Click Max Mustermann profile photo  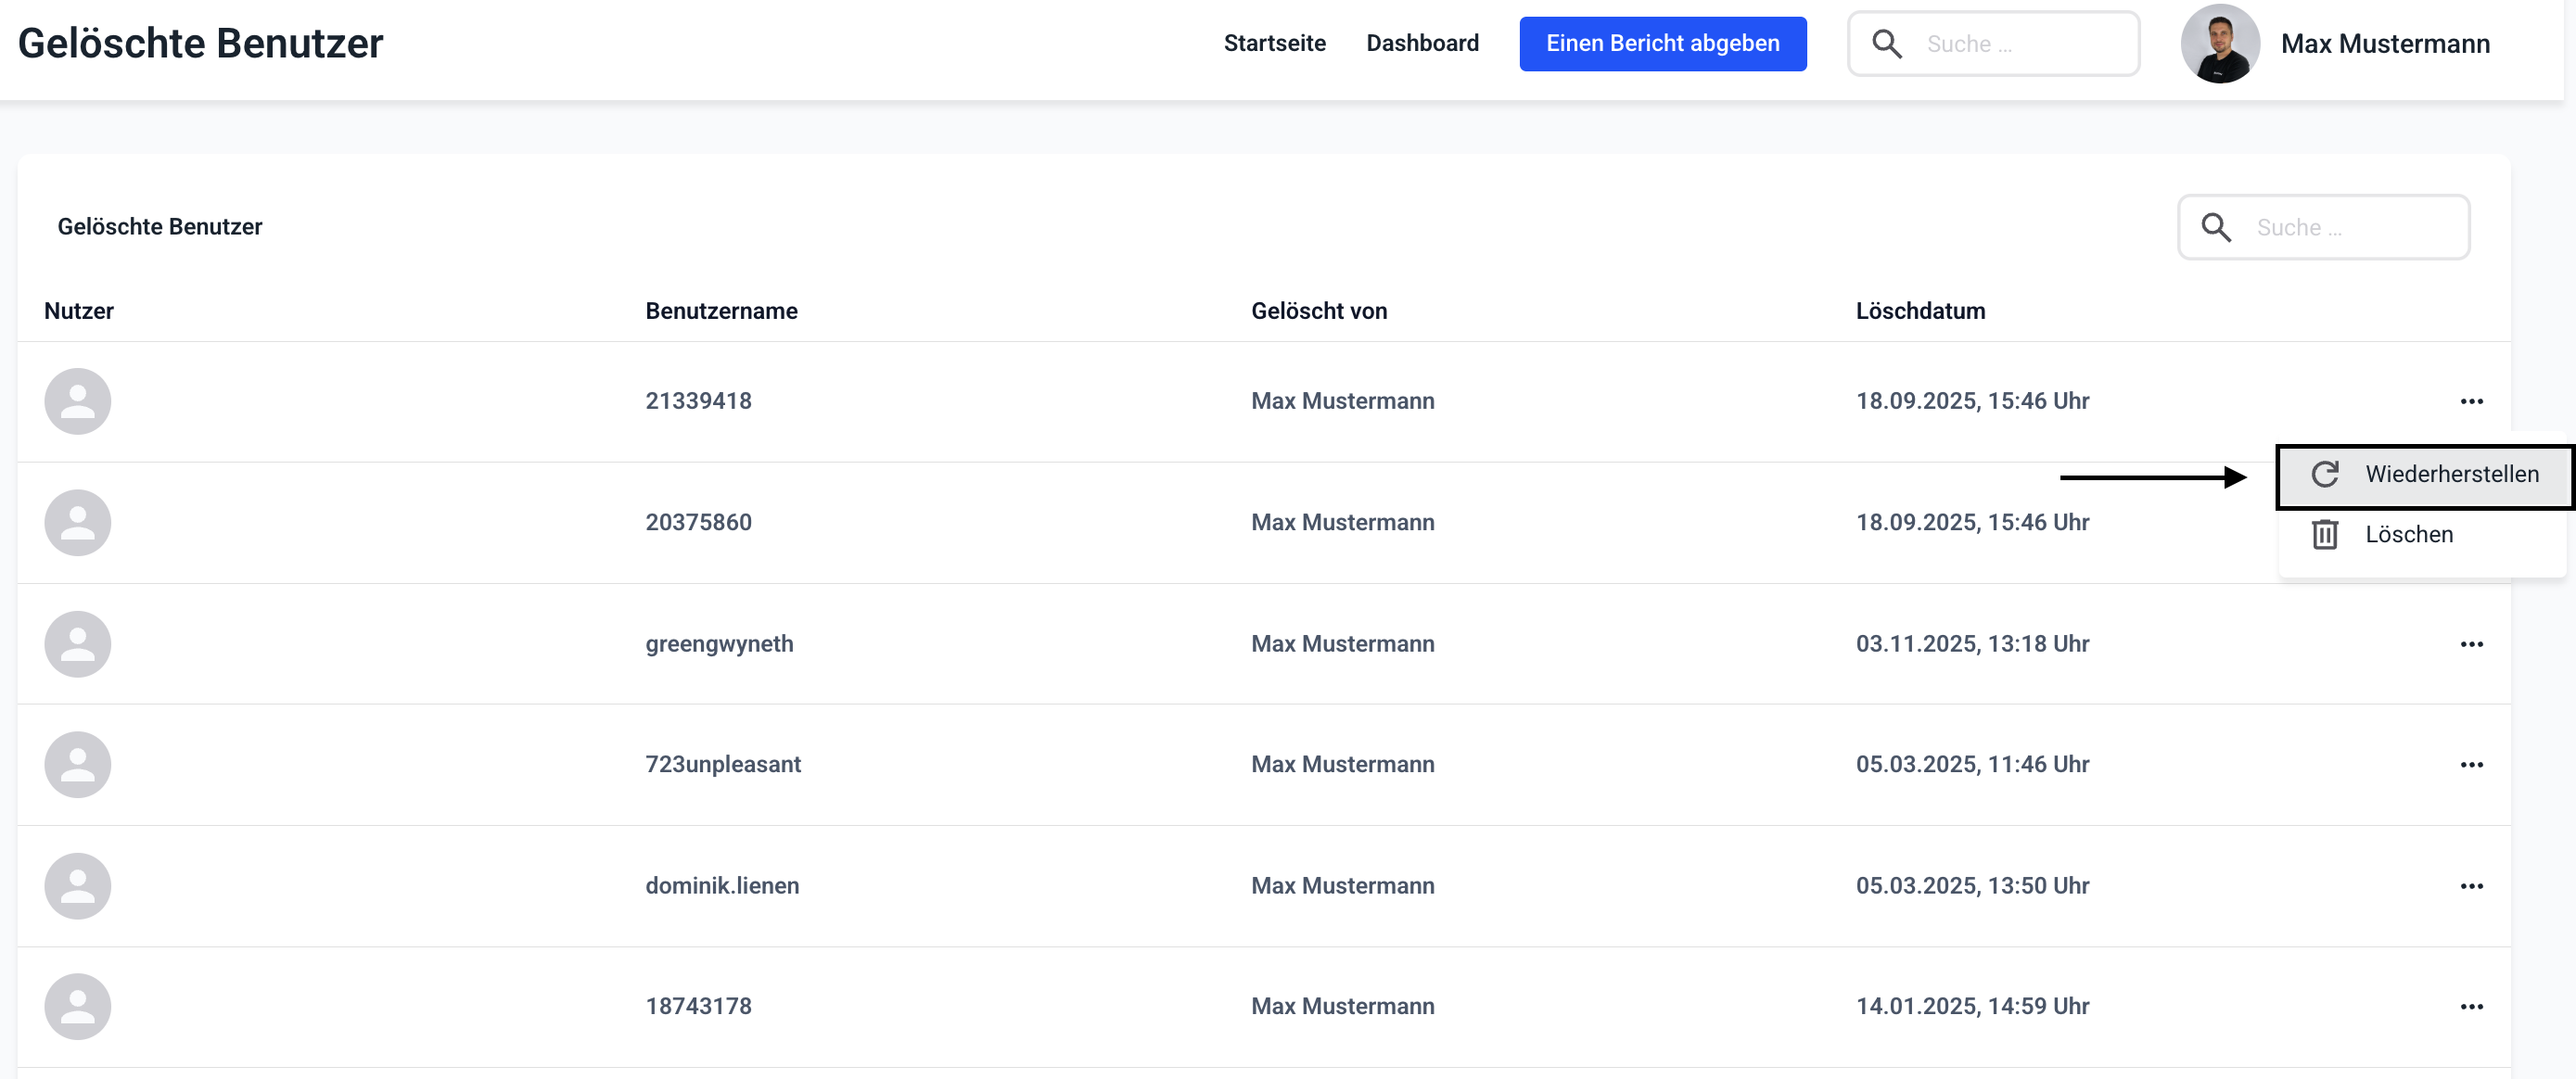pyautogui.click(x=2219, y=44)
